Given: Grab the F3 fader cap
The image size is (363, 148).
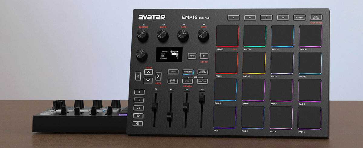Looking at the screenshot, I should pos(186,107).
